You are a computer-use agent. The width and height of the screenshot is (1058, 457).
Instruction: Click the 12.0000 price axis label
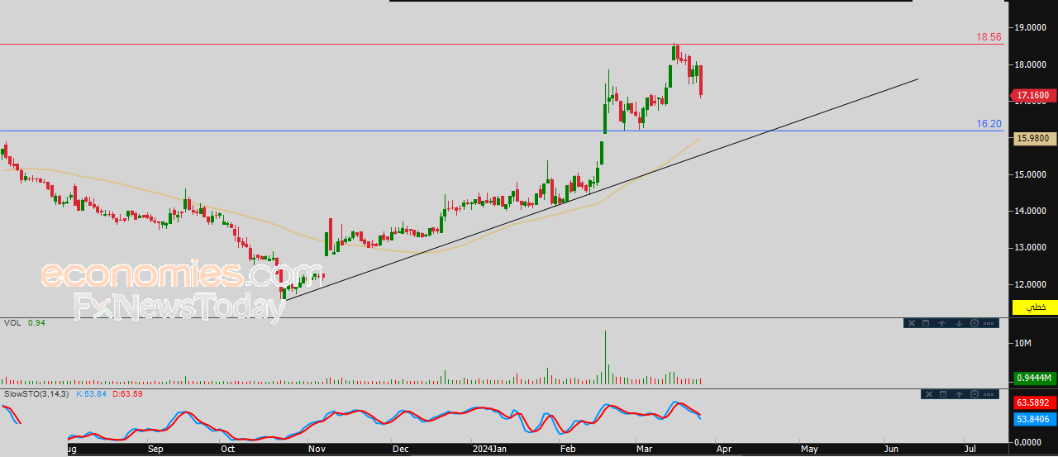tap(1032, 284)
